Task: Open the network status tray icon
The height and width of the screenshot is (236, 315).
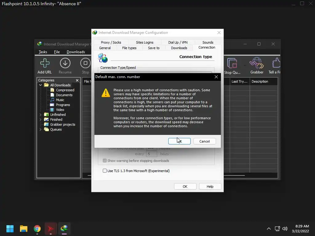Action: click(x=277, y=229)
